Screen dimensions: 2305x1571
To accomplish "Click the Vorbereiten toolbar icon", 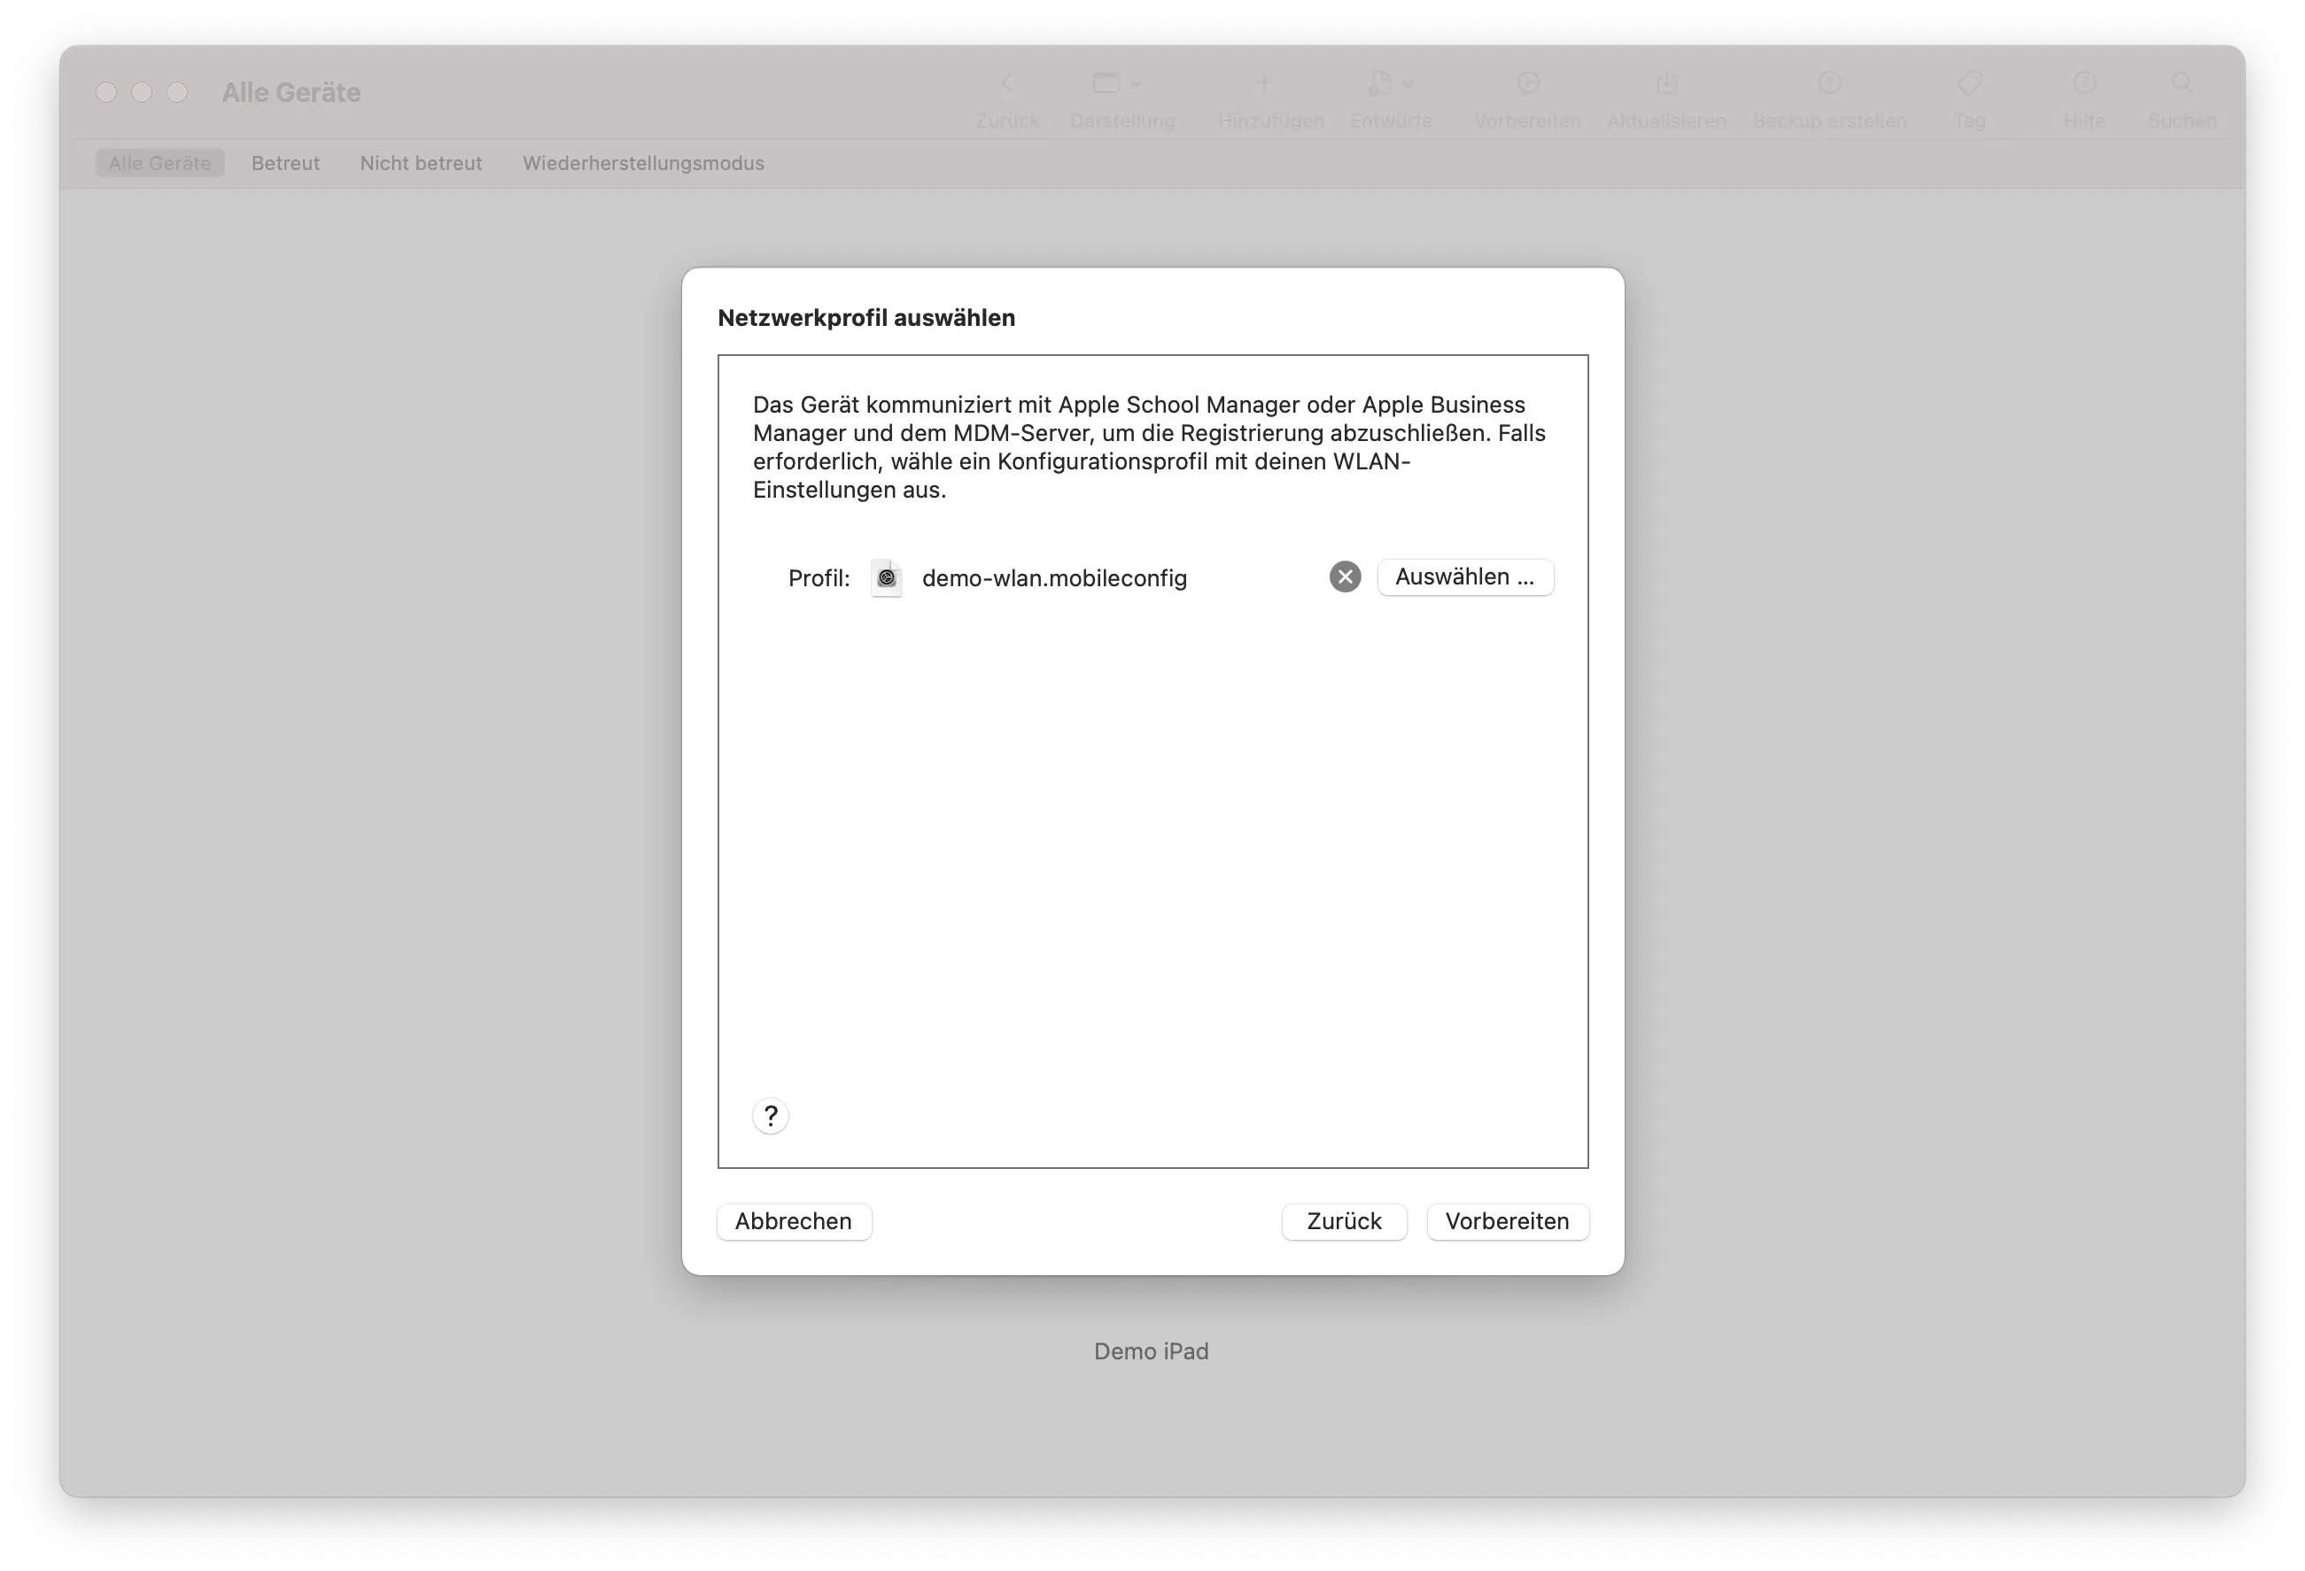I will (x=1526, y=83).
